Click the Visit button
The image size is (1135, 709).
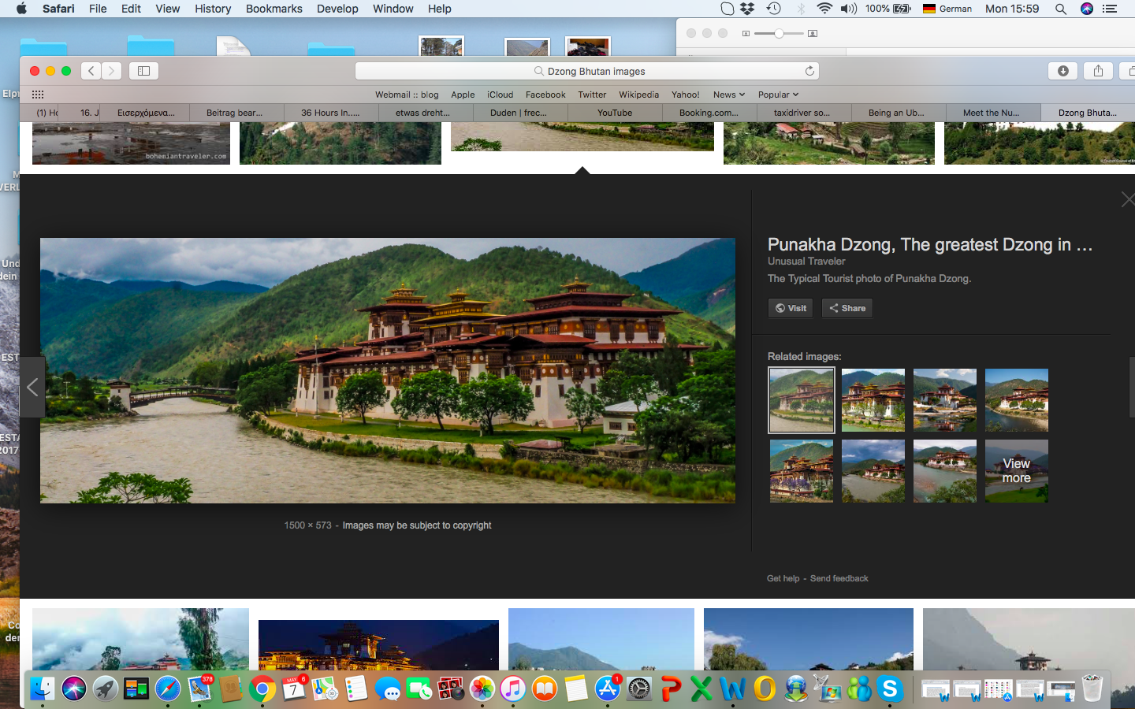(791, 308)
